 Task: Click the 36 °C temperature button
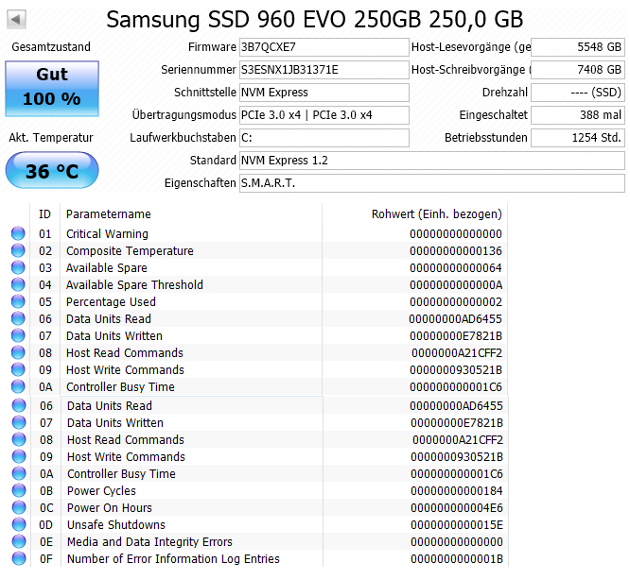(x=52, y=170)
